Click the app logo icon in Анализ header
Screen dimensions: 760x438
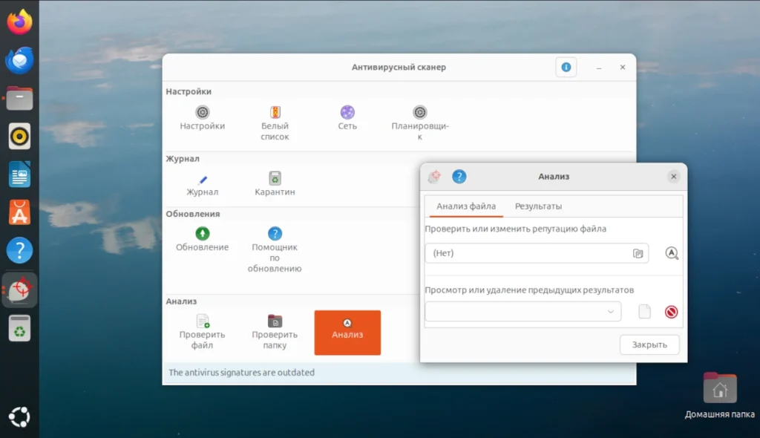pos(434,177)
